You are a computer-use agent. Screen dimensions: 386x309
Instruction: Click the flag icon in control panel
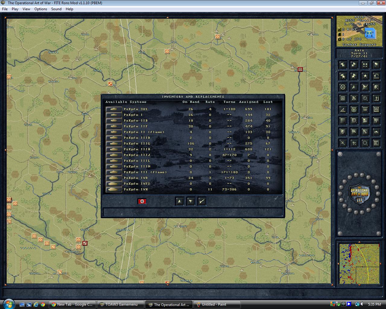point(376,65)
